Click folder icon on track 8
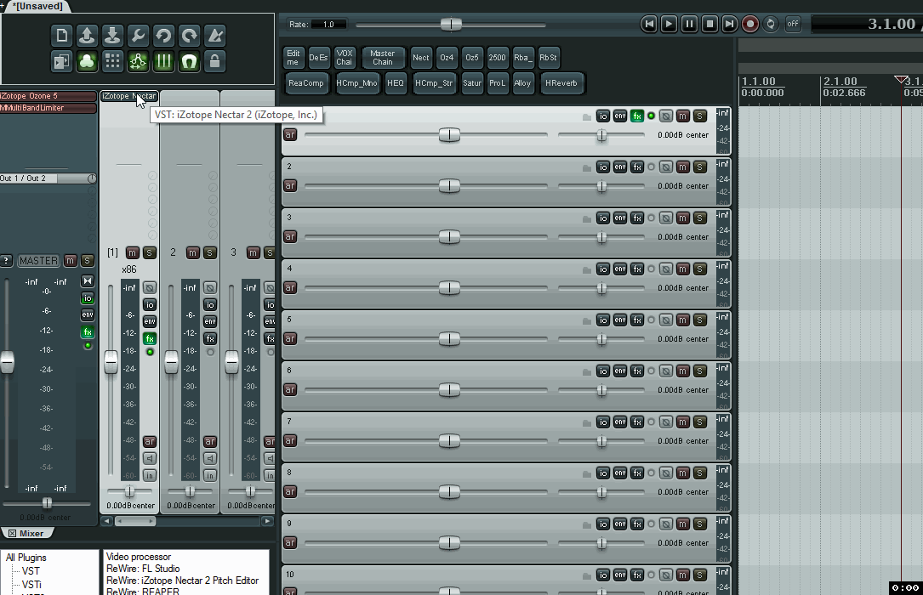The height and width of the screenshot is (595, 923). point(587,474)
